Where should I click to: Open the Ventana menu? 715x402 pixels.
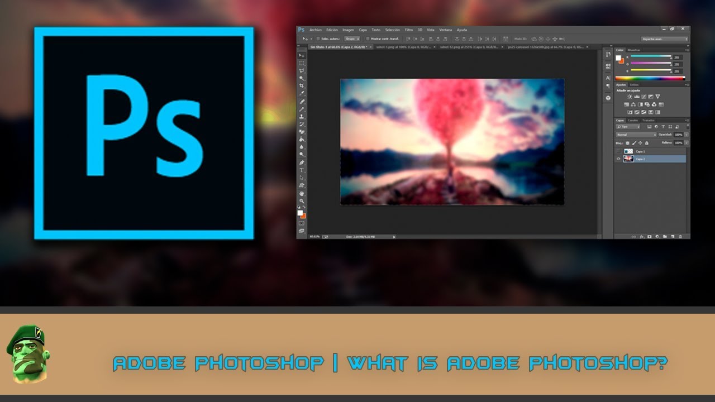click(445, 30)
